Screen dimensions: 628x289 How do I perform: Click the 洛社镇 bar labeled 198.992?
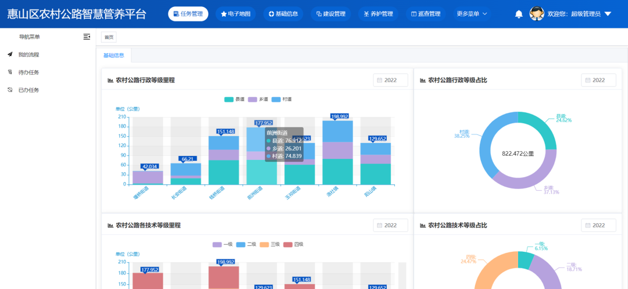coord(338,152)
